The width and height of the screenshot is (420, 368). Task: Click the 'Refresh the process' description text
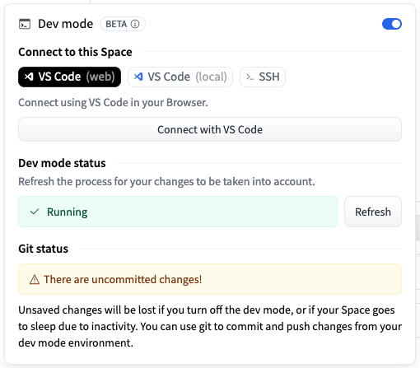166,182
